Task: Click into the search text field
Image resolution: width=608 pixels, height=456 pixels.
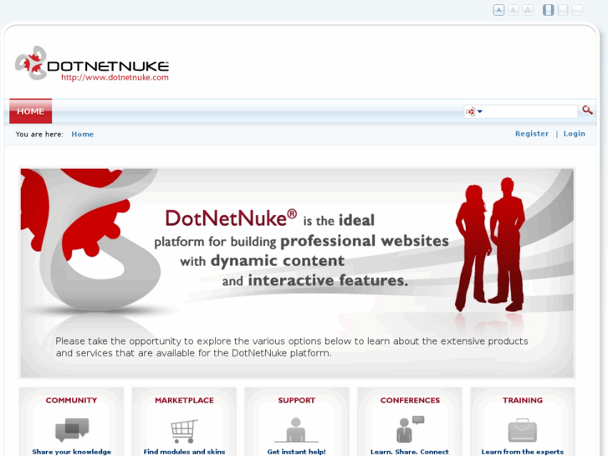Action: click(x=529, y=112)
